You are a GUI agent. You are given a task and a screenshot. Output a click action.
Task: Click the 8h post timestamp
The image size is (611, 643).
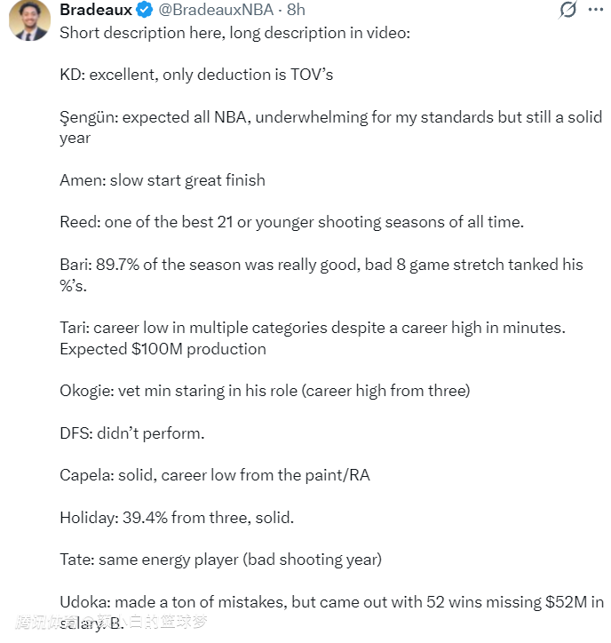pos(294,10)
